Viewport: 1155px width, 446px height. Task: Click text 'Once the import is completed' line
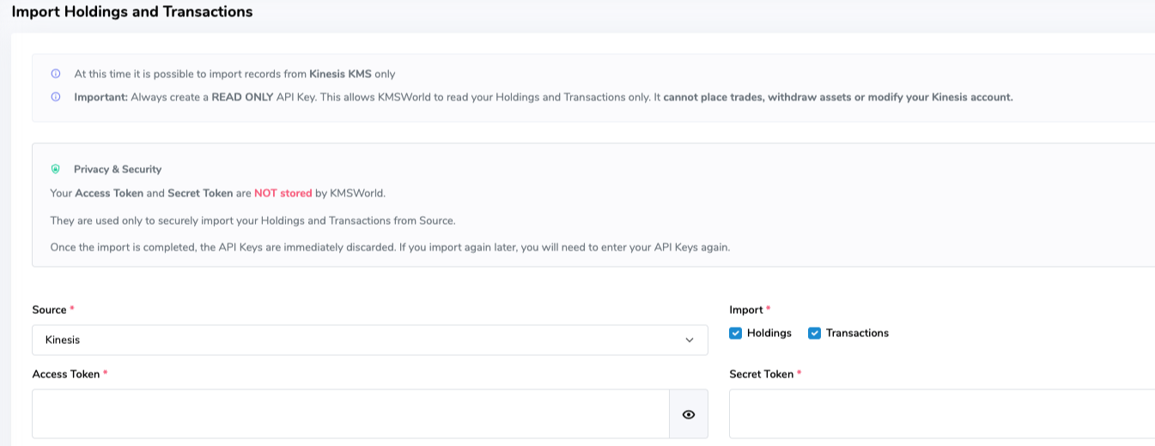coord(390,247)
